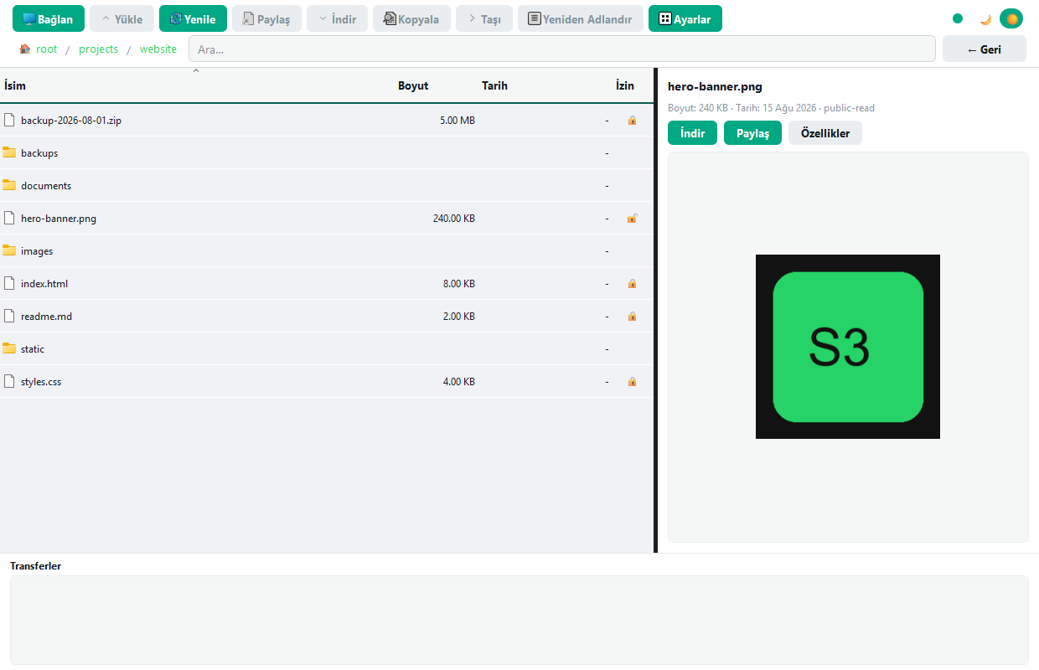
Task: Click the home icon in the breadcrumb
Action: 24,49
